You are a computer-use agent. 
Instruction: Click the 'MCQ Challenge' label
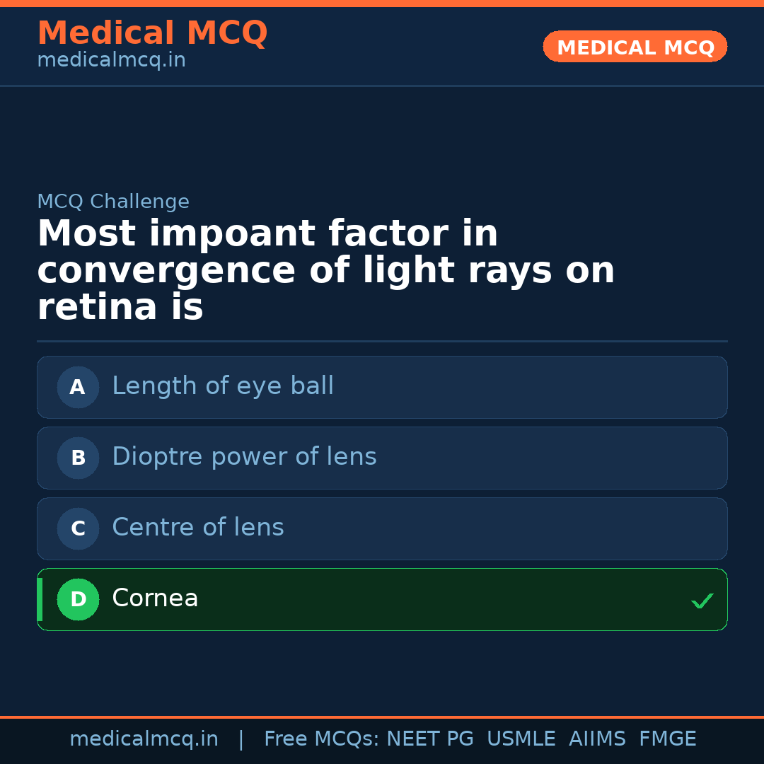pos(113,202)
